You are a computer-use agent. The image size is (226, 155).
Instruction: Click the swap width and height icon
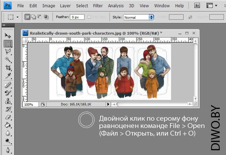pos(190,17)
